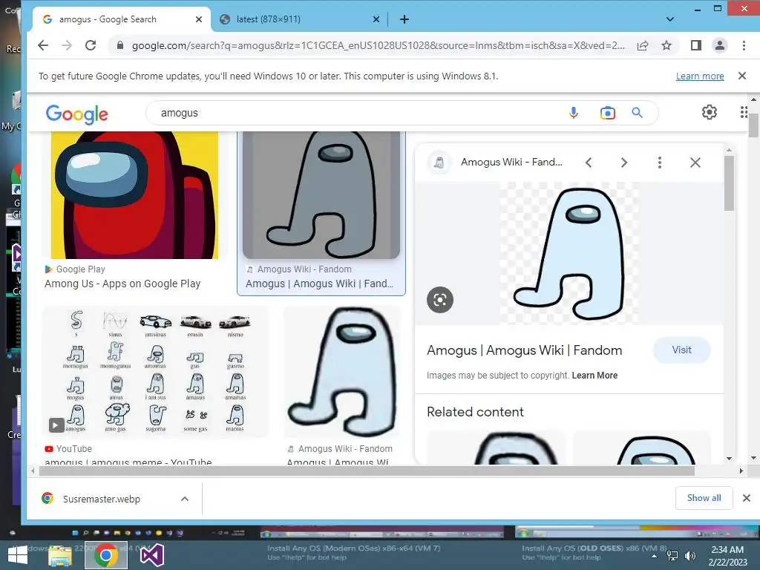Viewport: 760px width, 570px height.
Task: Expand Susremaster.webp download options
Action: click(185, 499)
